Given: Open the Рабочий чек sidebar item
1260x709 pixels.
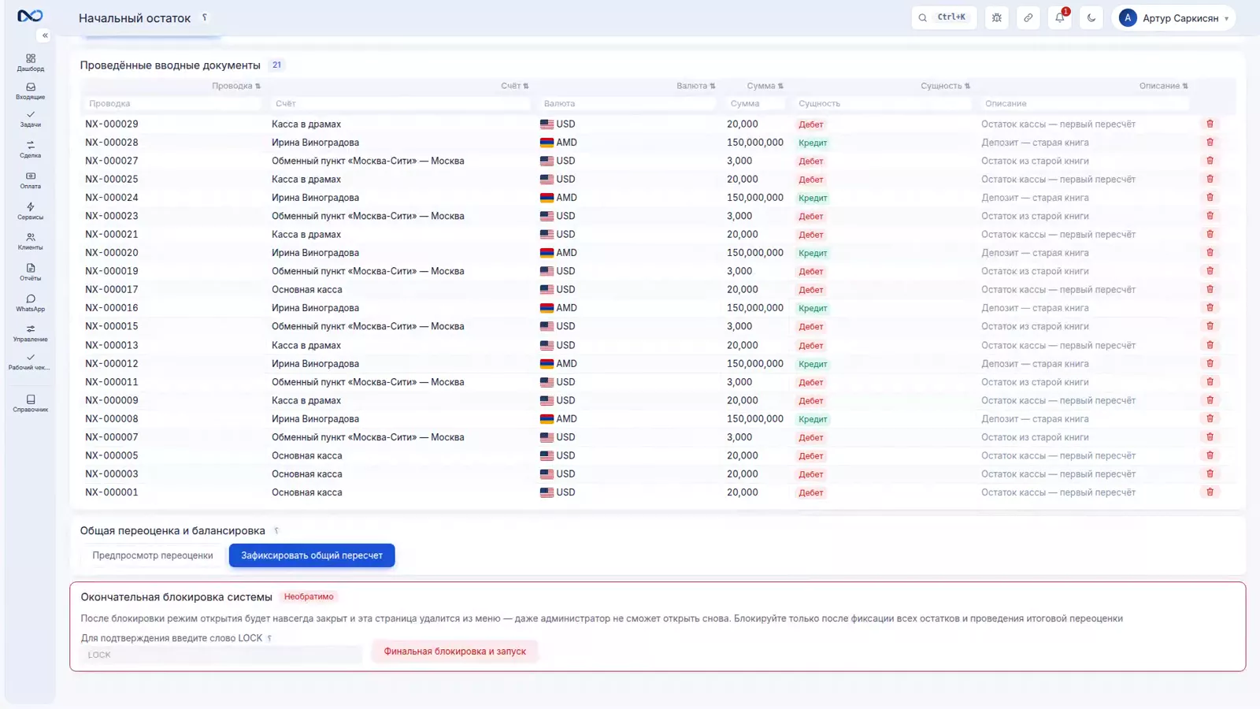Looking at the screenshot, I should [30, 362].
